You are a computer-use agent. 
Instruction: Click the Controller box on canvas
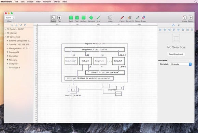(71, 61)
